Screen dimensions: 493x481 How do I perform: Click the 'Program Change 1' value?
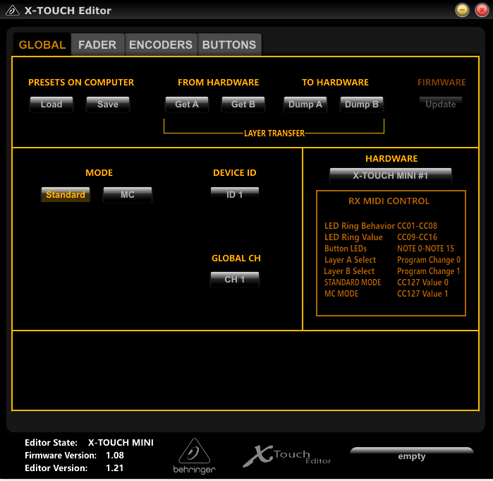429,271
